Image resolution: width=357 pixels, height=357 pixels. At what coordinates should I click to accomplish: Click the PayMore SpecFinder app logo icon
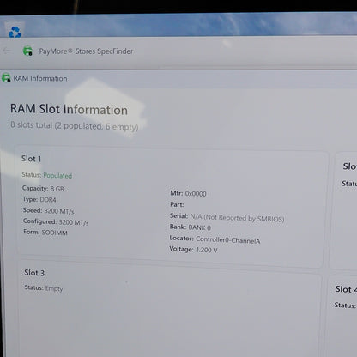[x=27, y=51]
